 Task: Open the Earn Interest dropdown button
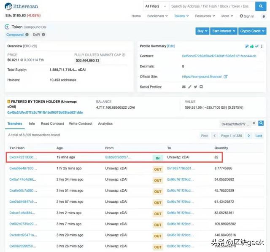pos(224,31)
